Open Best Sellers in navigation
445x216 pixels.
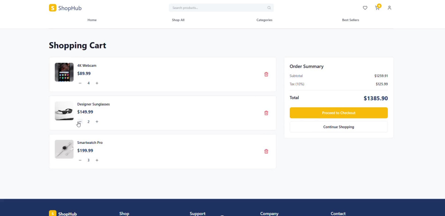351,20
